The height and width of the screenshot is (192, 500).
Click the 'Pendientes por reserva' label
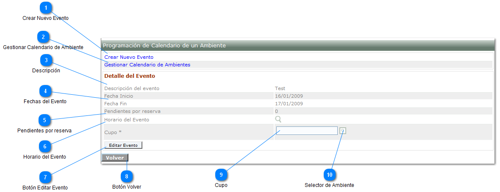tap(132, 112)
